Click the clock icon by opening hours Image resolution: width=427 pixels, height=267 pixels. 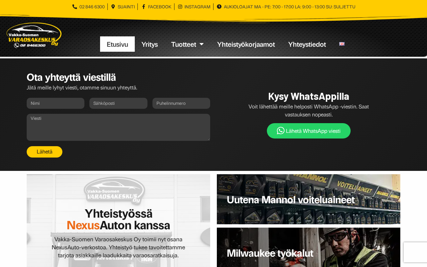coord(219,7)
